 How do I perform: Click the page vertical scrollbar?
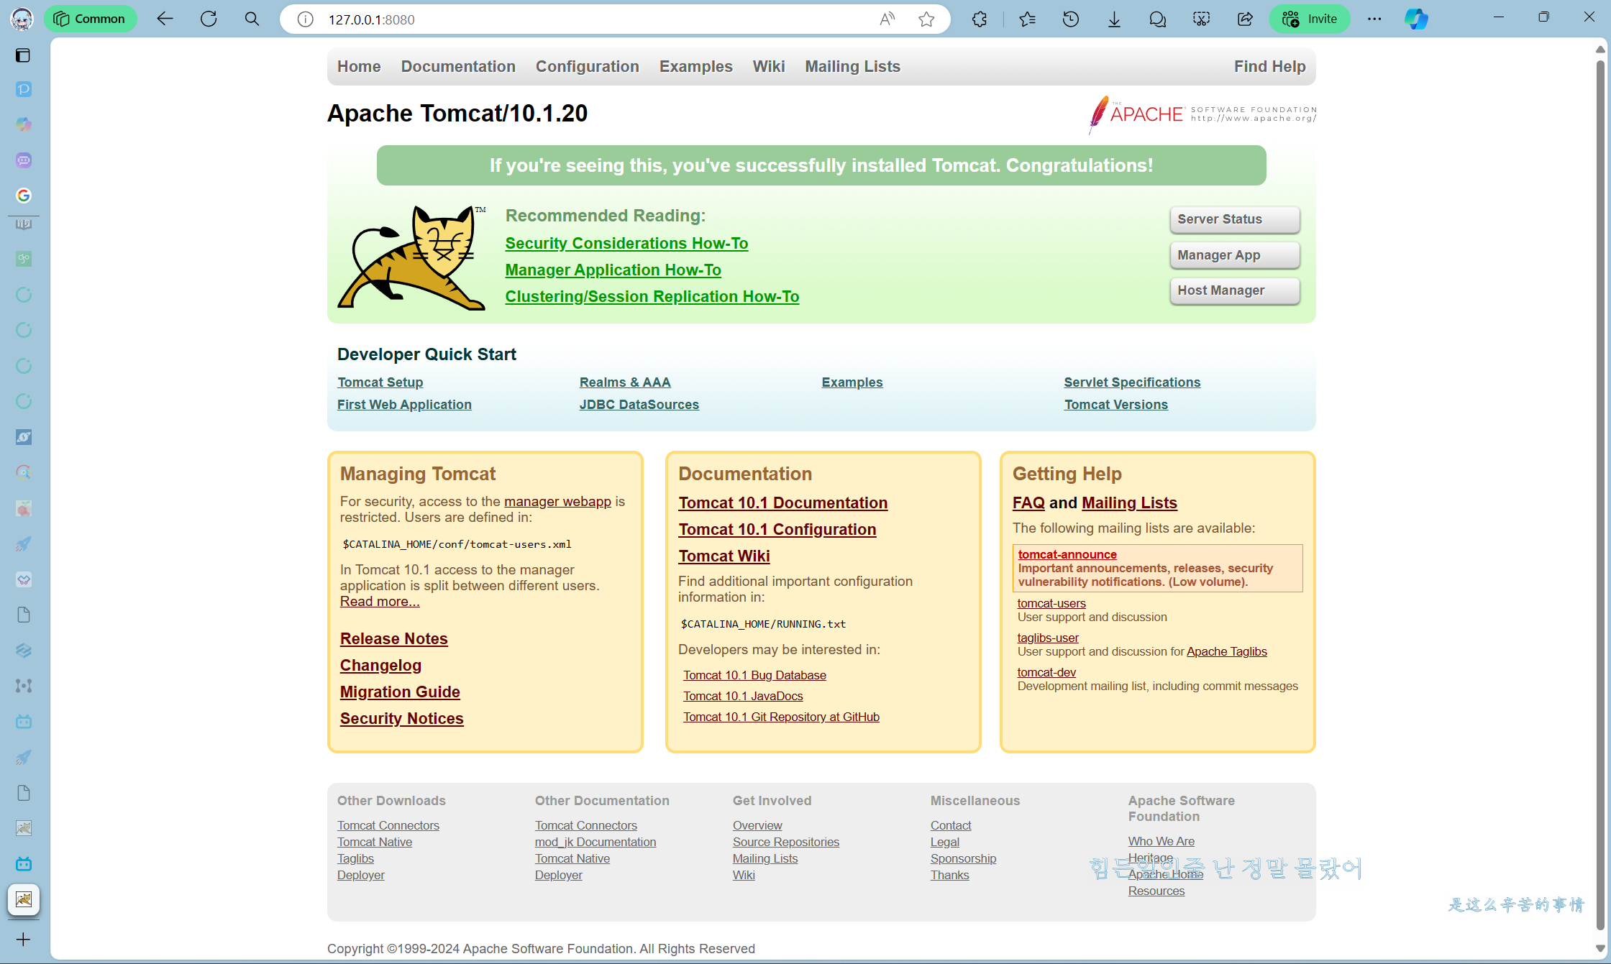tap(1600, 496)
